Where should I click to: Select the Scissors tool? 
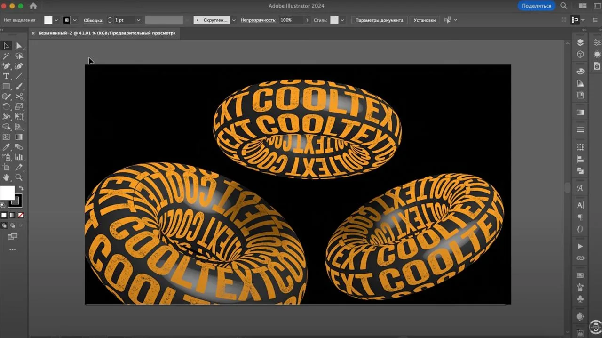[x=19, y=97]
